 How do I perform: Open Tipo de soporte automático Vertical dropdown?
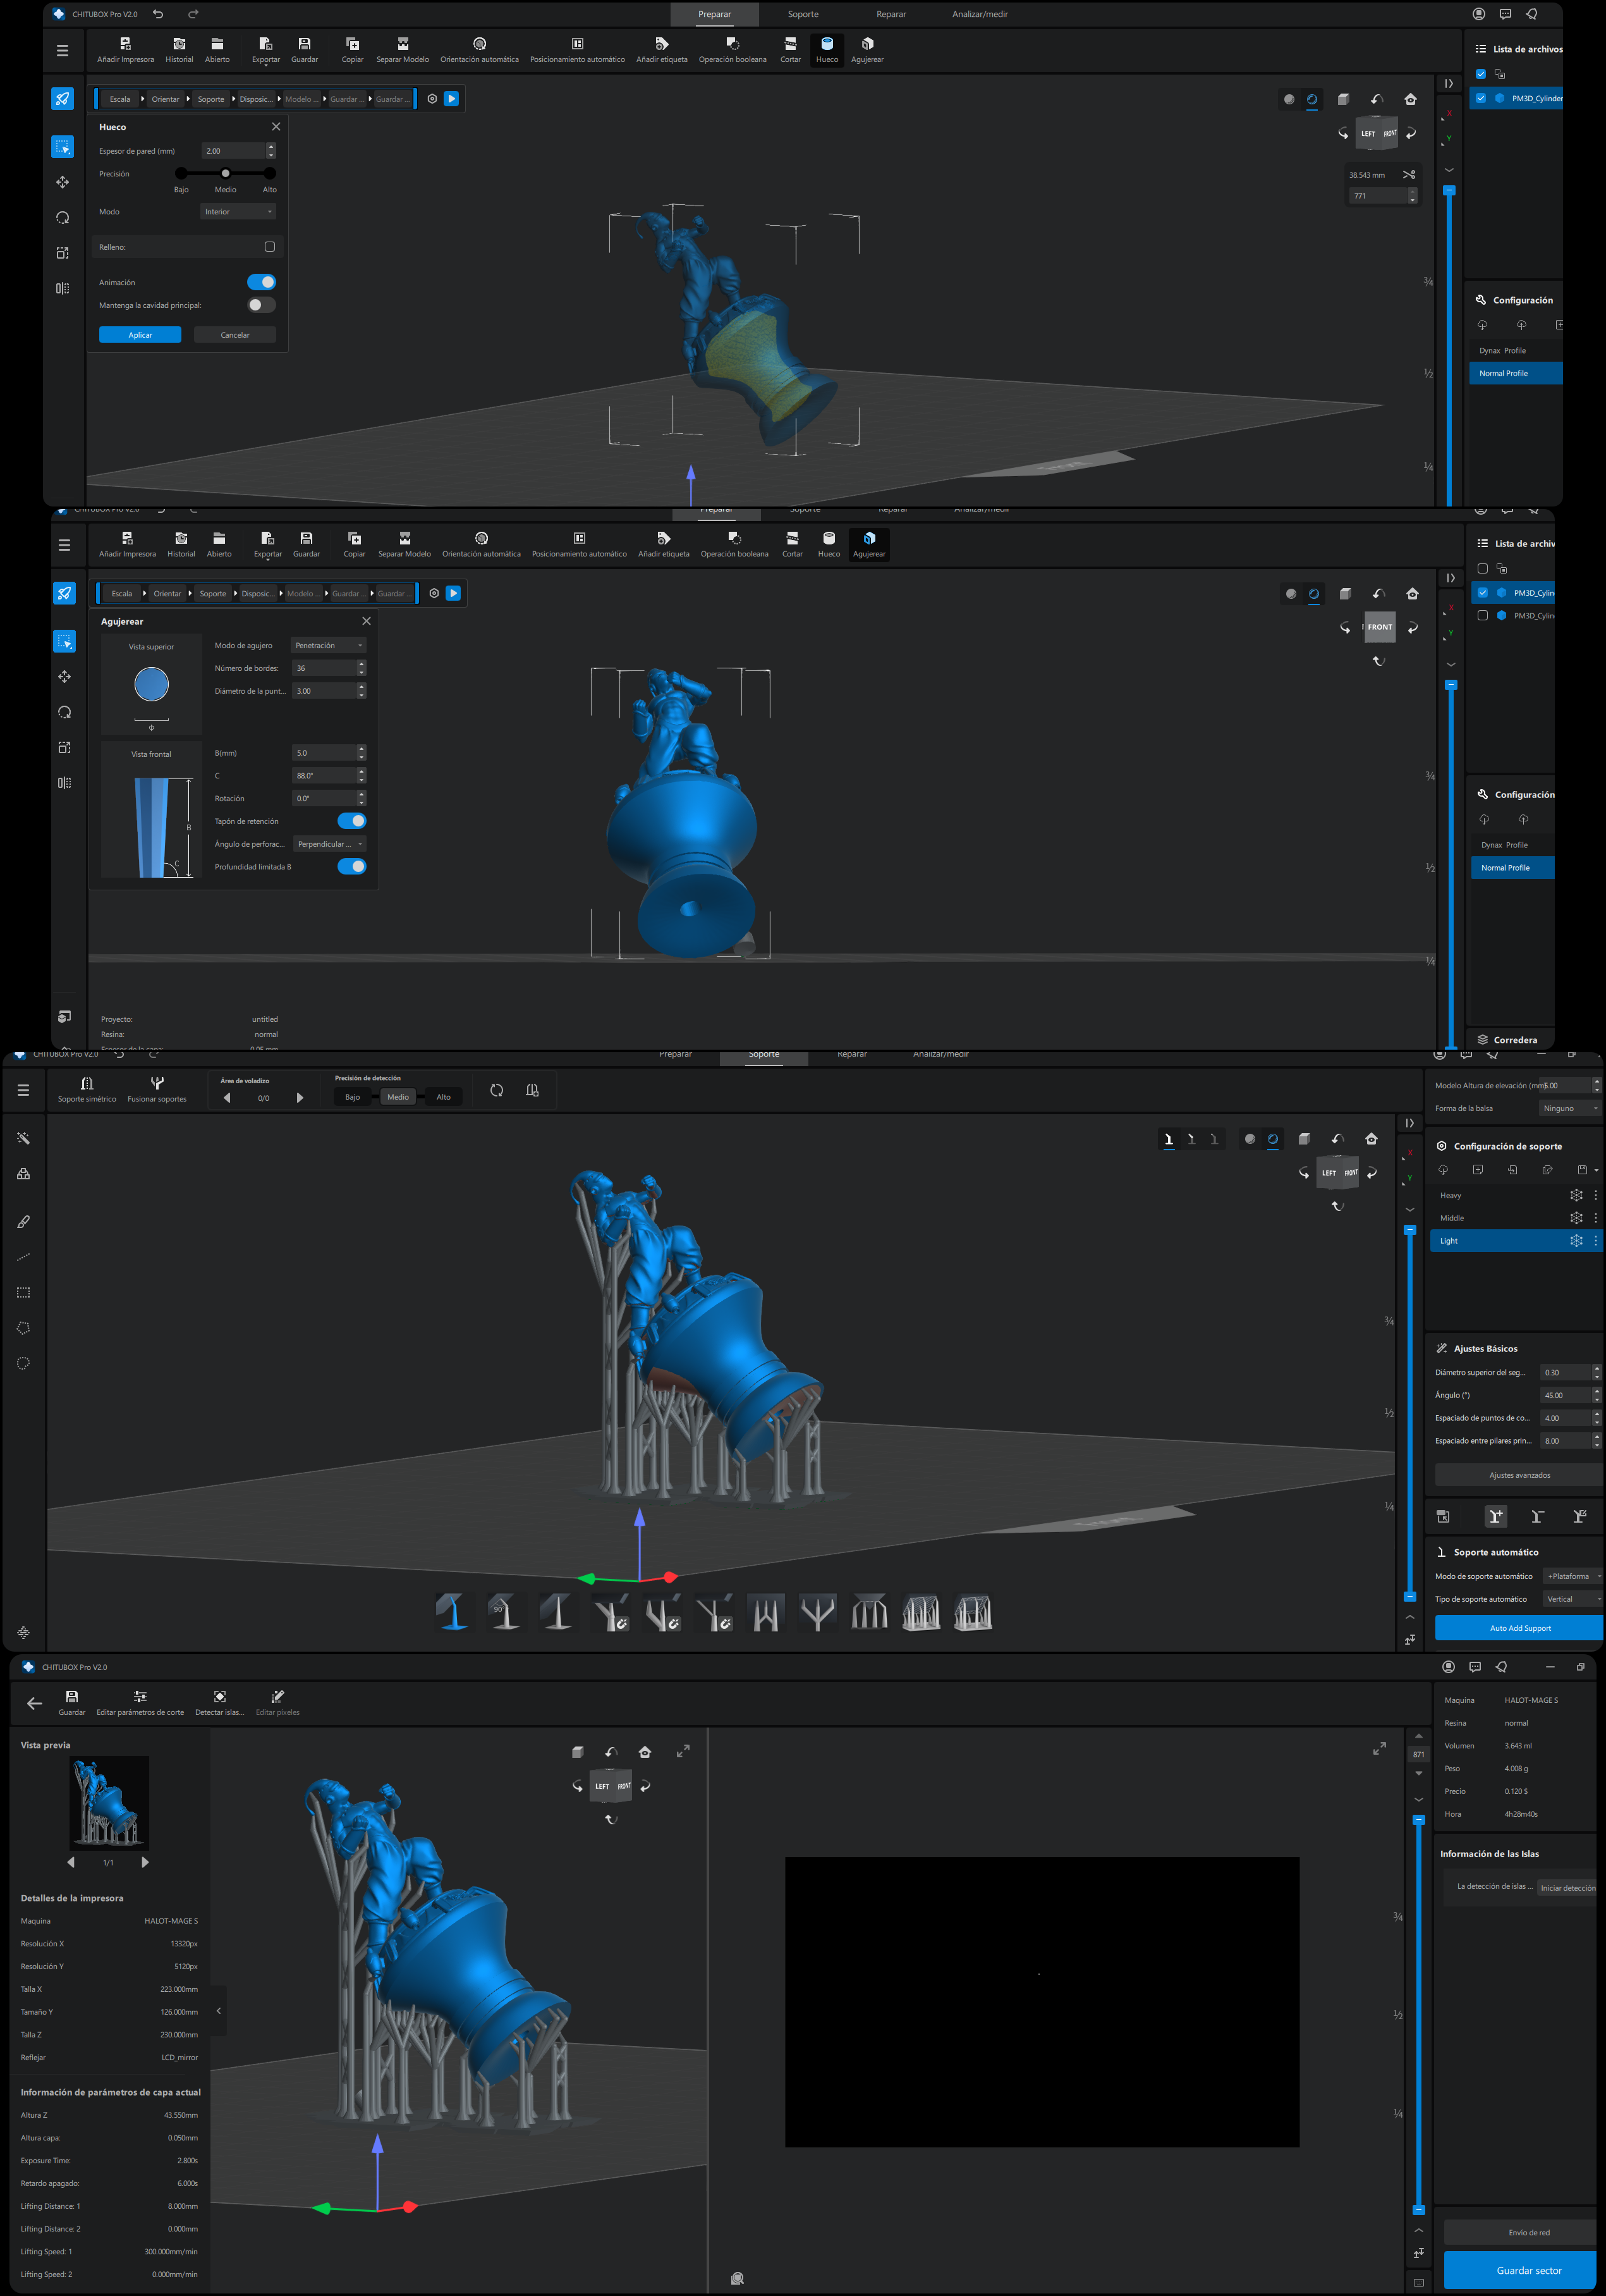point(1572,1599)
